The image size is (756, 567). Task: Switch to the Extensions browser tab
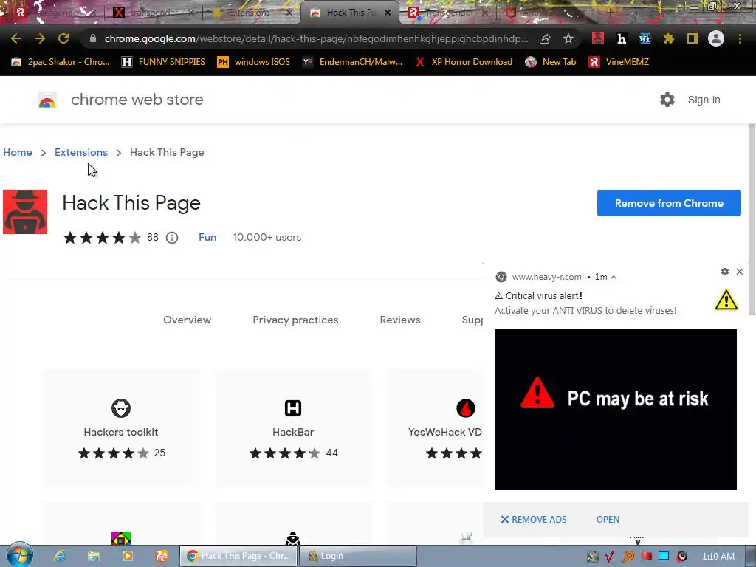click(250, 13)
